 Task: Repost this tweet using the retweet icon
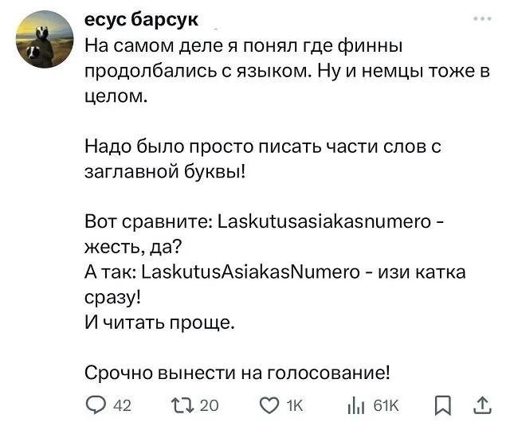coord(182,405)
